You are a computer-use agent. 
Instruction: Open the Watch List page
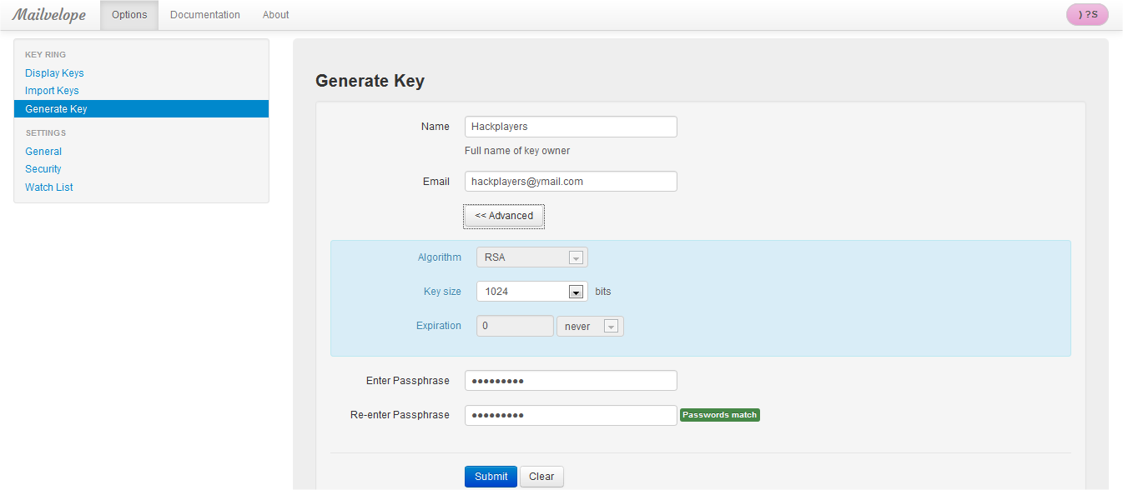[49, 187]
